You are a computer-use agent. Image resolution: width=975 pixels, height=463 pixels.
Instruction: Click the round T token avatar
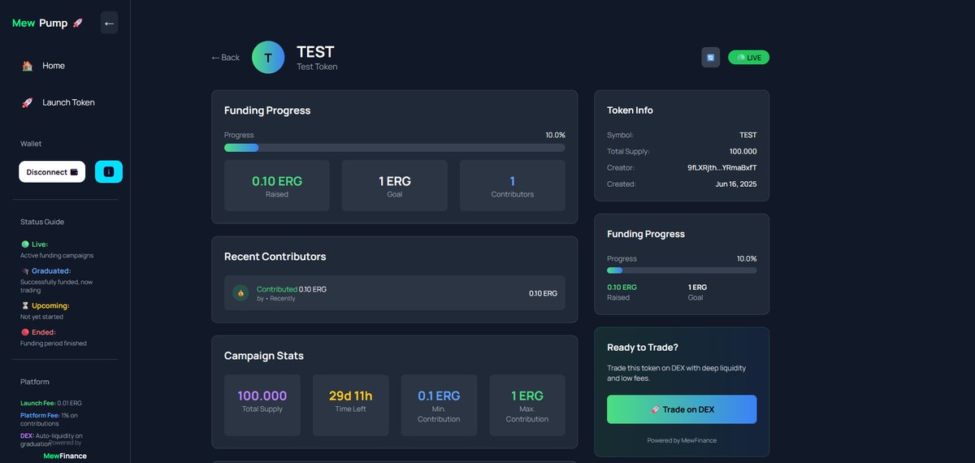tap(268, 58)
